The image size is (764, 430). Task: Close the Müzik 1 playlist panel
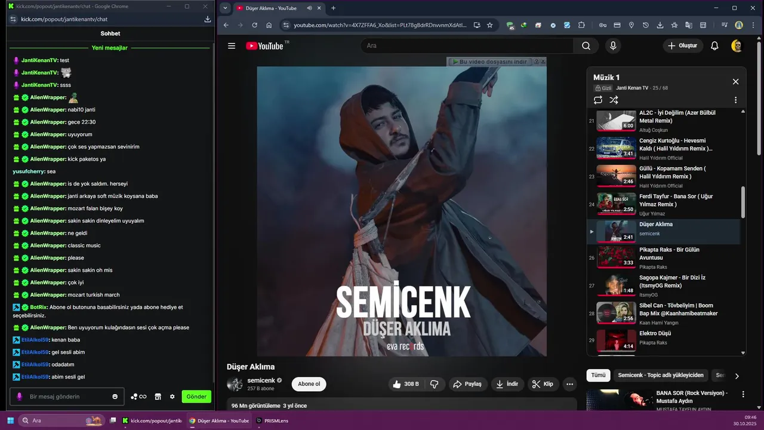pos(735,82)
